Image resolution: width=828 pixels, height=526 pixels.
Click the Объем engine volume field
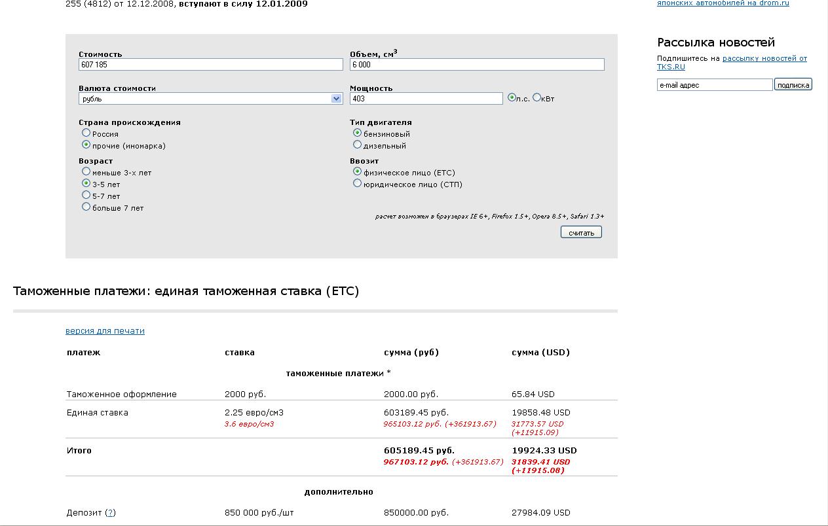point(477,65)
